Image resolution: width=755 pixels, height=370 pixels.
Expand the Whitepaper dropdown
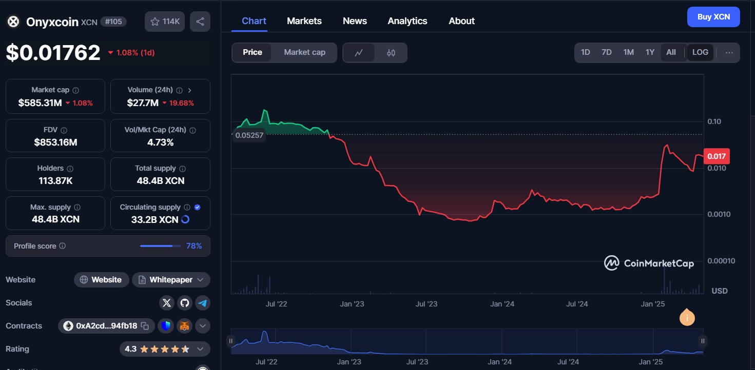[x=200, y=280]
